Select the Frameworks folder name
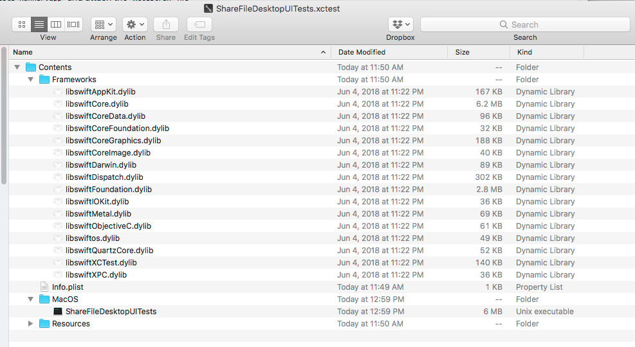Screen dimensions: 635x347 coord(74,79)
